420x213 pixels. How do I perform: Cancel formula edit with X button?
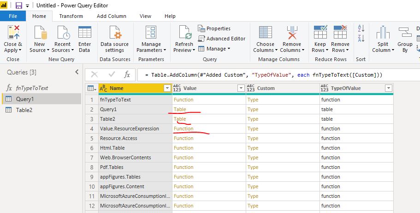[x=95, y=74]
